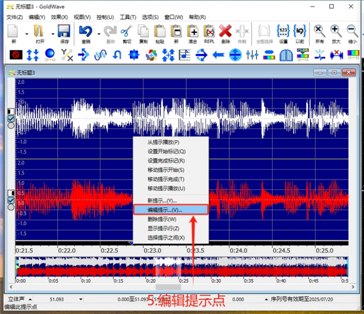Click the silence-removal icon with the red X waveform
Viewport: 364px width, 314px height.
[x=336, y=55]
